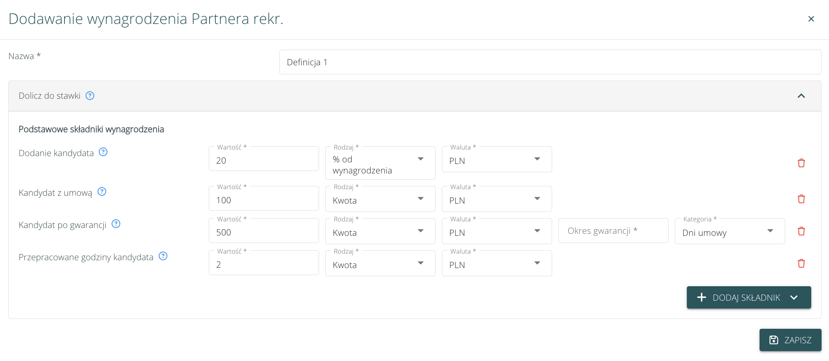The image size is (829, 361).
Task: Click help icon beside Kandydat z umową
Action: tap(102, 192)
